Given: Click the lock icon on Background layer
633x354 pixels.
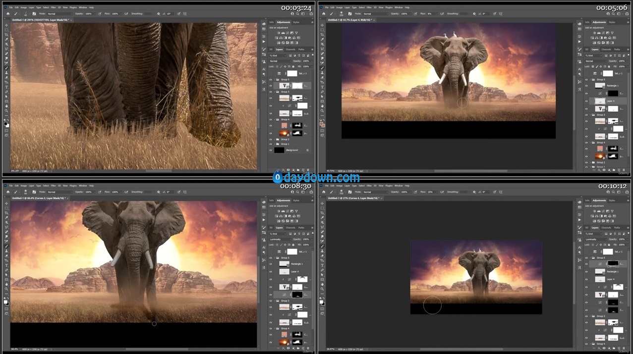Looking at the screenshot, I should pos(307,150).
